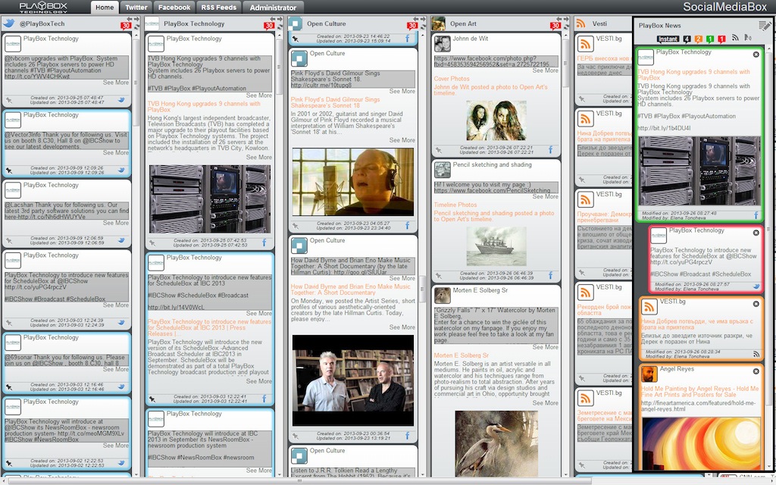
Task: Click the left arrow in @PlayBoxTech column header
Action: point(129,19)
